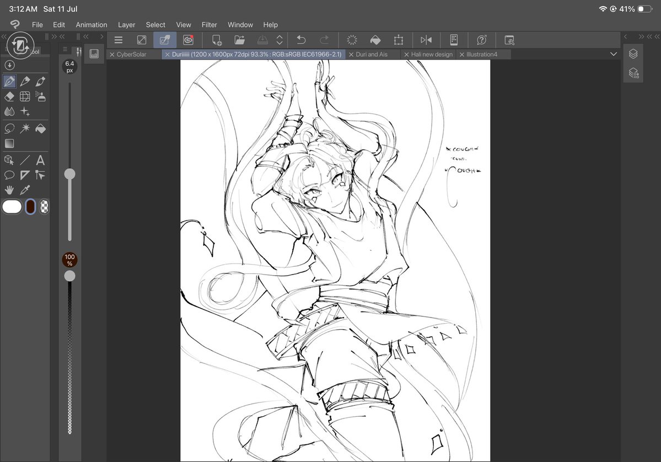The image size is (661, 462).
Task: Redo the action
Action: [324, 40]
